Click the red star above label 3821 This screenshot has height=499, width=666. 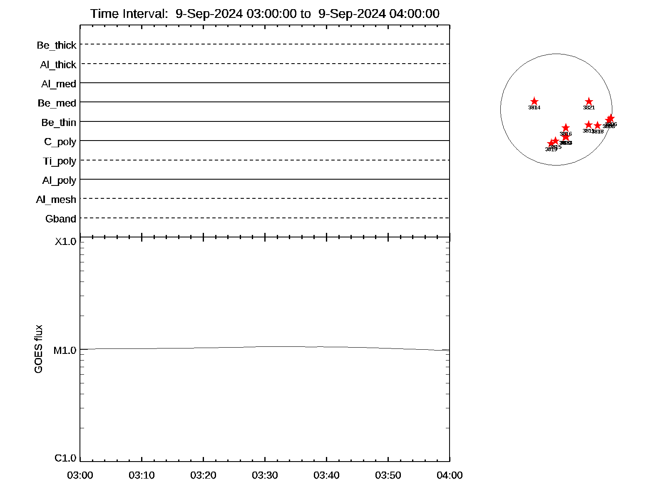pos(589,101)
